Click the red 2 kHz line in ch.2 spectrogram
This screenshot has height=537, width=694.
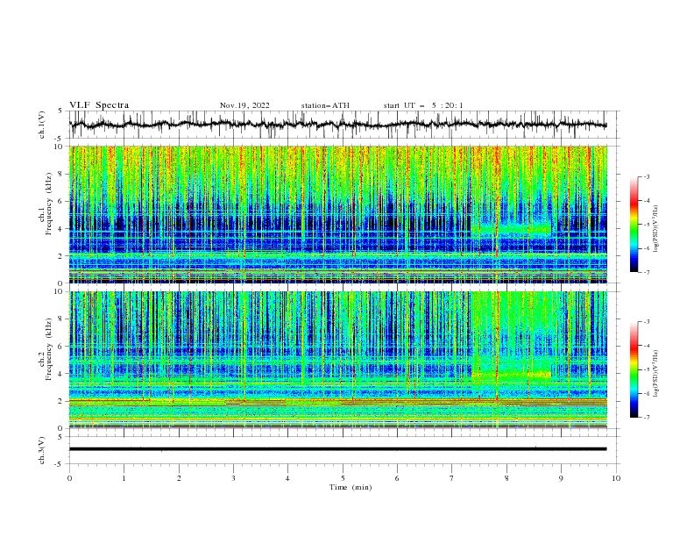337,400
